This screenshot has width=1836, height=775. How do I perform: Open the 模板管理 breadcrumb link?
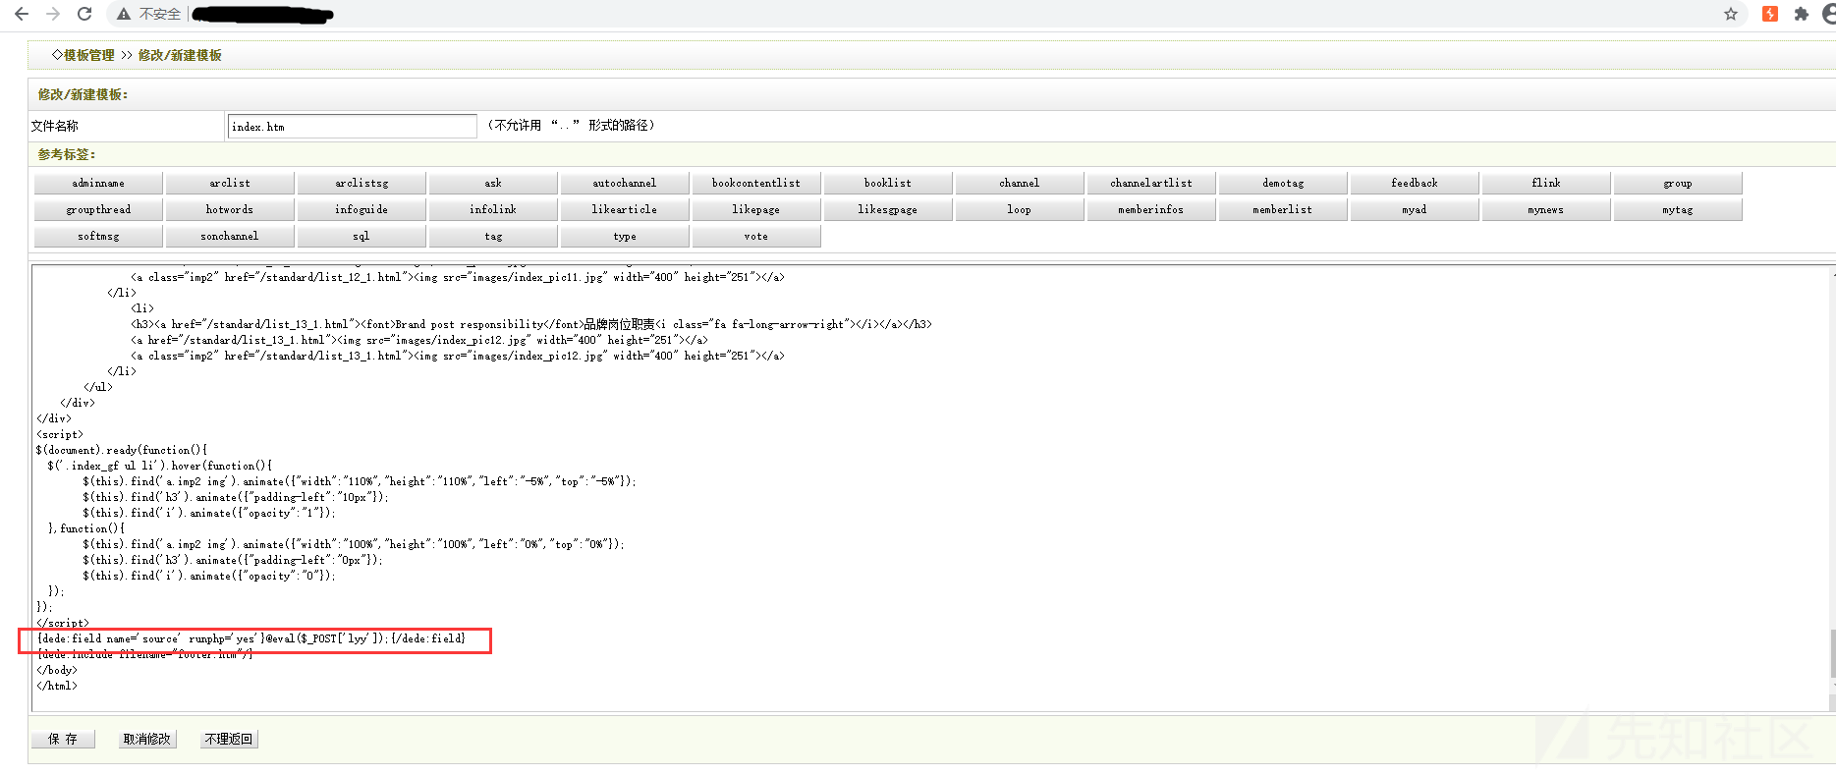pyautogui.click(x=89, y=55)
